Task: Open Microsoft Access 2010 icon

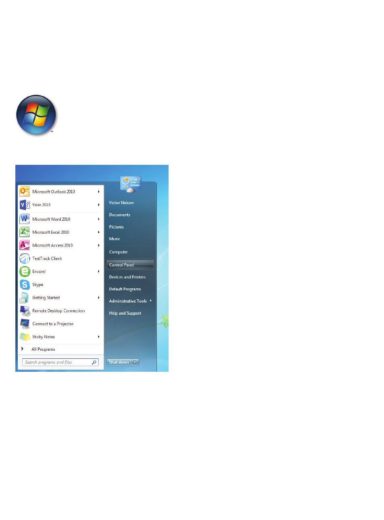Action: [x=25, y=245]
